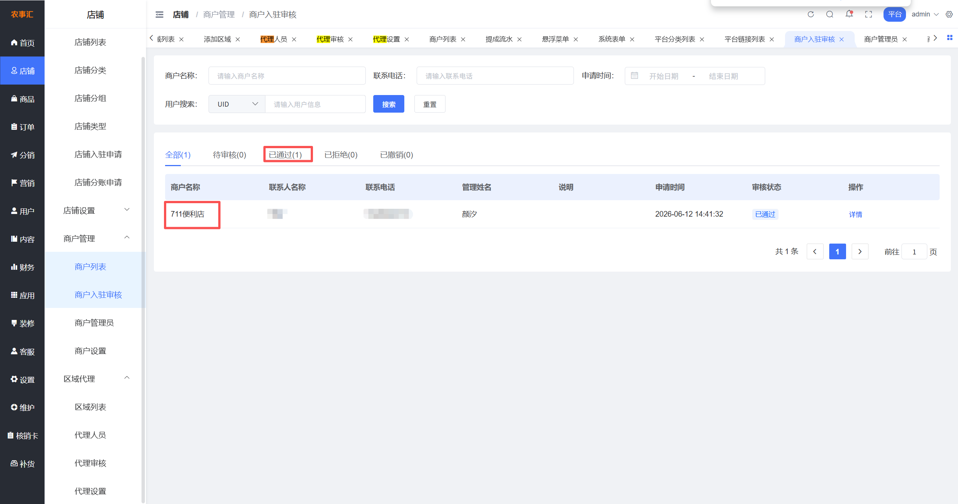
Task: Click the blue 搜索 button
Action: (389, 104)
